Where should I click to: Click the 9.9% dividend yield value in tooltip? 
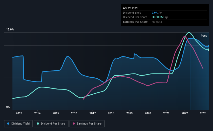(x=155, y=13)
